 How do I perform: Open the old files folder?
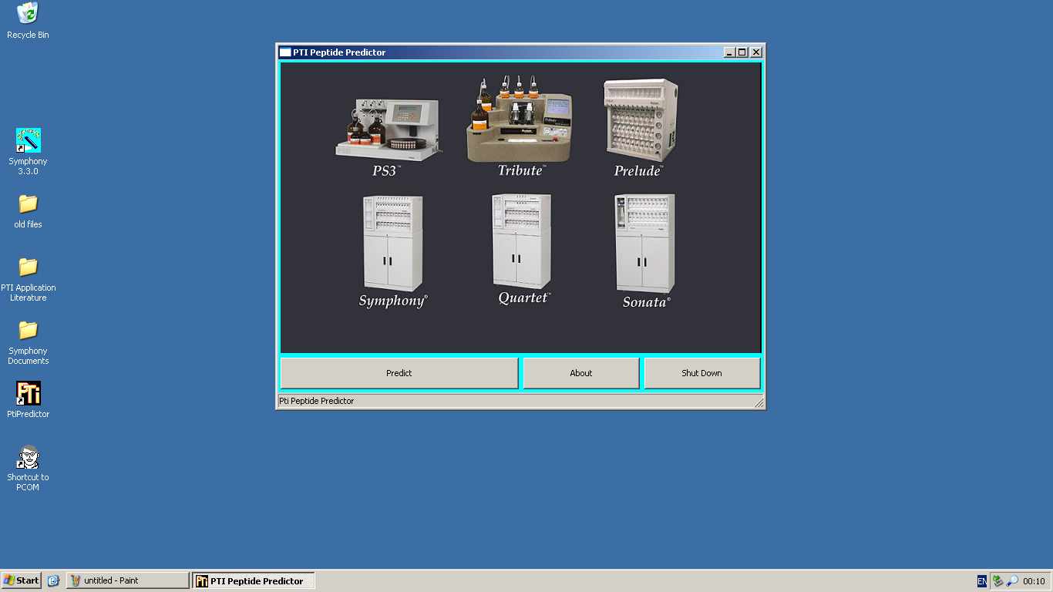[x=28, y=203]
